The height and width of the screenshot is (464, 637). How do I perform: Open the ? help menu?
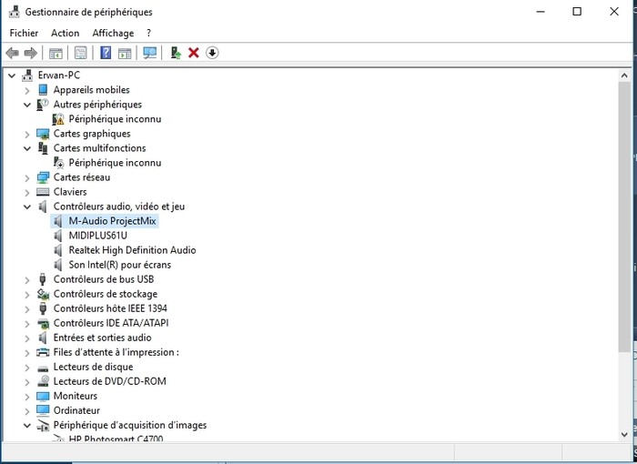tap(148, 33)
